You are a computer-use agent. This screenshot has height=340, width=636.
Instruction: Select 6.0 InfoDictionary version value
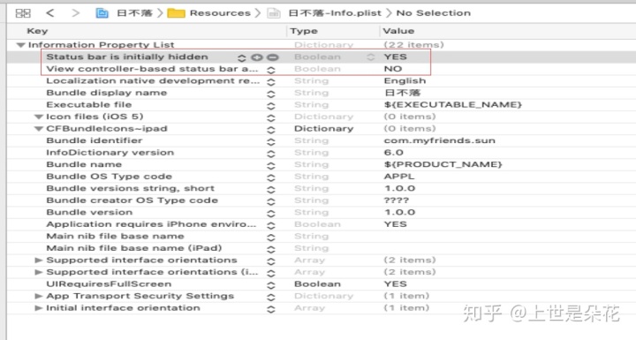click(x=393, y=153)
